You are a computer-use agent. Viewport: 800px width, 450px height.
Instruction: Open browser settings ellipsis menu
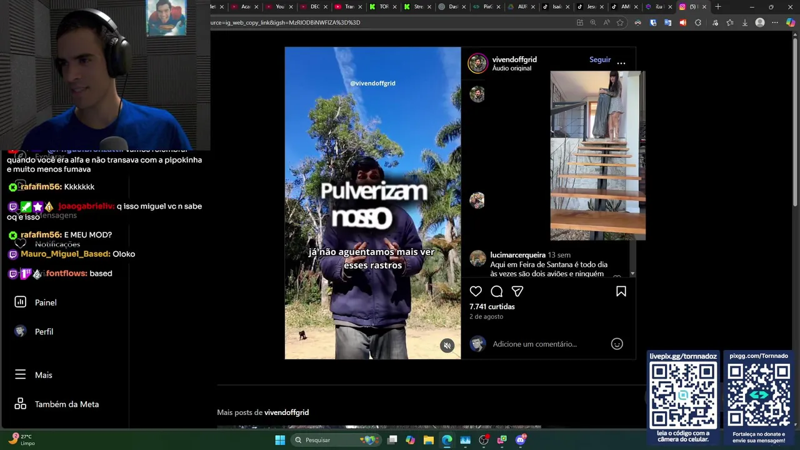pyautogui.click(x=775, y=22)
